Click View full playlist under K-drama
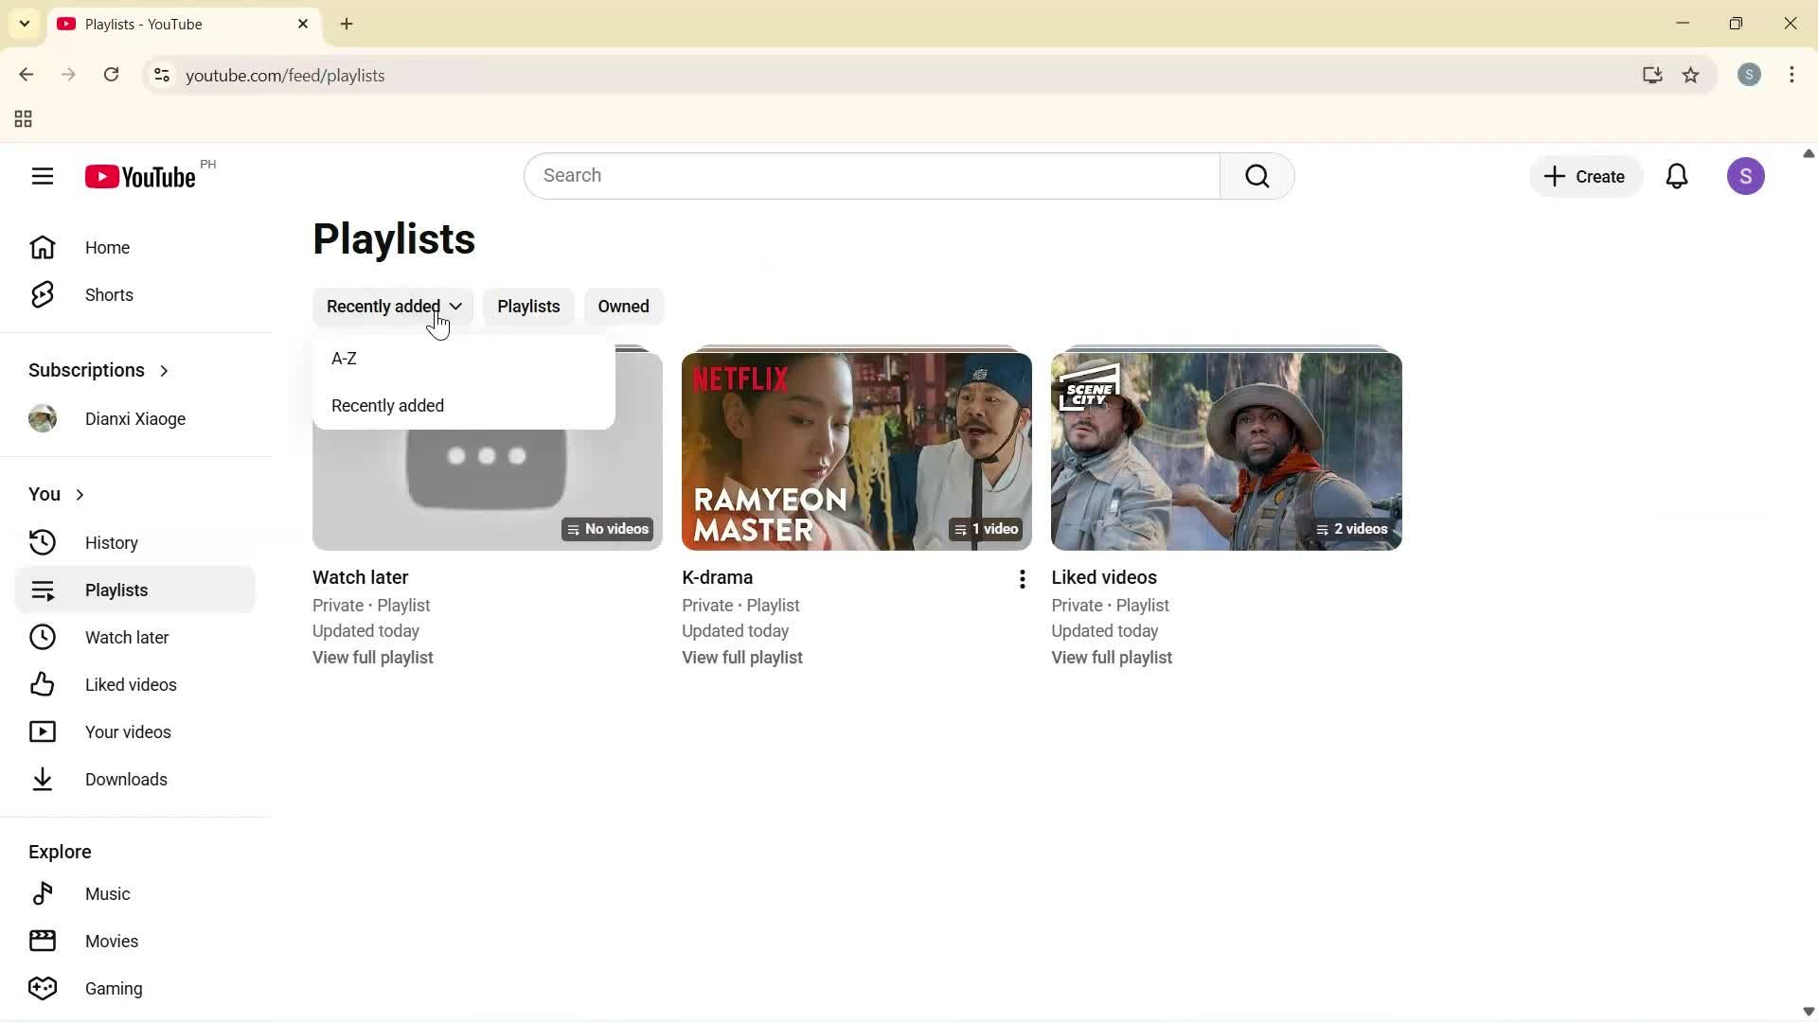1818x1022 pixels. pyautogui.click(x=742, y=657)
